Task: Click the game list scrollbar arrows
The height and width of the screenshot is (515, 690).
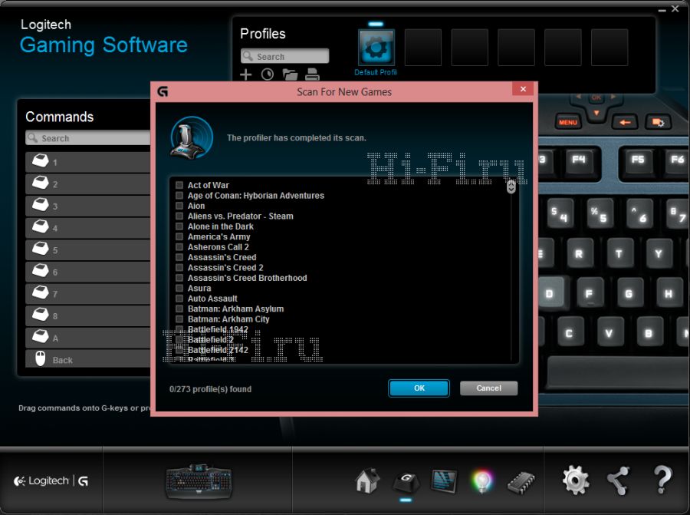Action: point(511,187)
